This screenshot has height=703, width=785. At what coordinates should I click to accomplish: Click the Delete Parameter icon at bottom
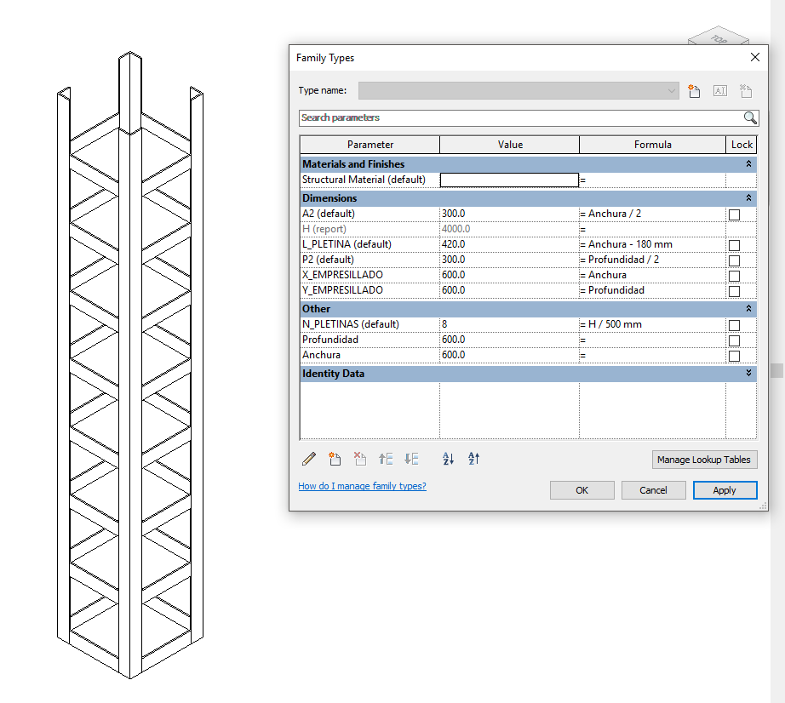(360, 459)
